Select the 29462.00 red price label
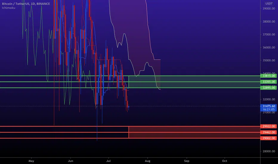This screenshot has height=164, width=278. tap(268, 132)
